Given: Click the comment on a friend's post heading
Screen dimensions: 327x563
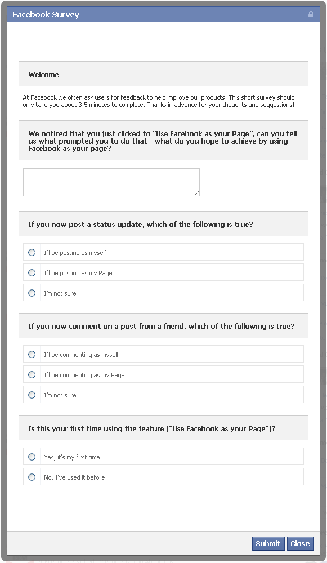Looking at the screenshot, I should coord(161,327).
